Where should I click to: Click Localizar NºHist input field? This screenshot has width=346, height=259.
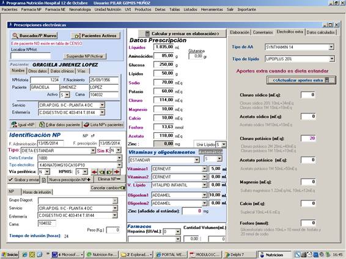click(x=31, y=55)
